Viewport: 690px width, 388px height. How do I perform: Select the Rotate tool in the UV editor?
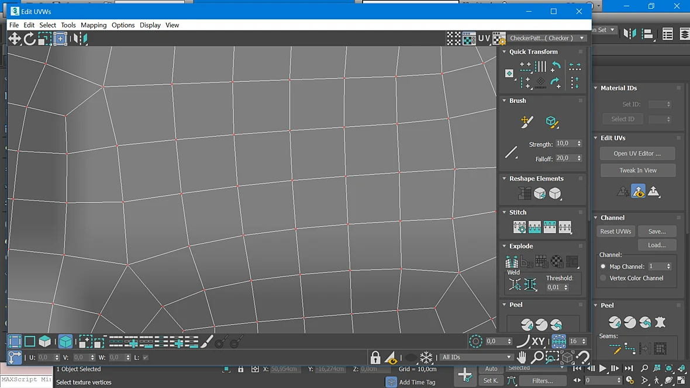coord(29,39)
